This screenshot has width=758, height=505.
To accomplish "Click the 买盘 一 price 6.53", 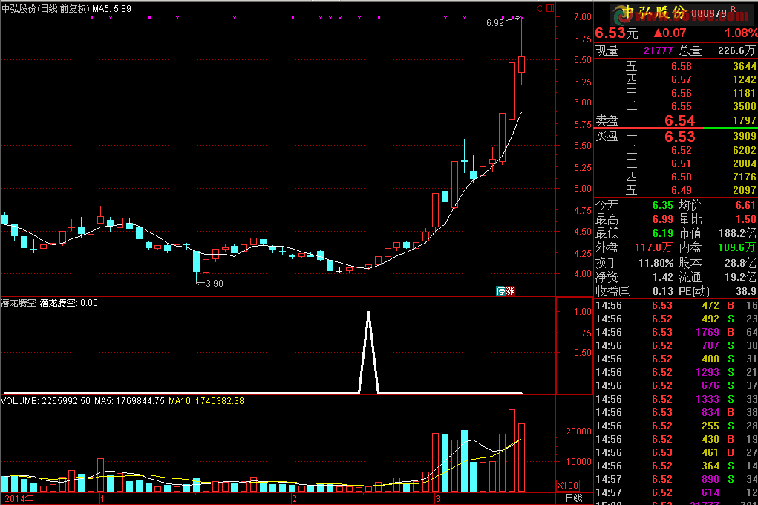I will [x=679, y=137].
